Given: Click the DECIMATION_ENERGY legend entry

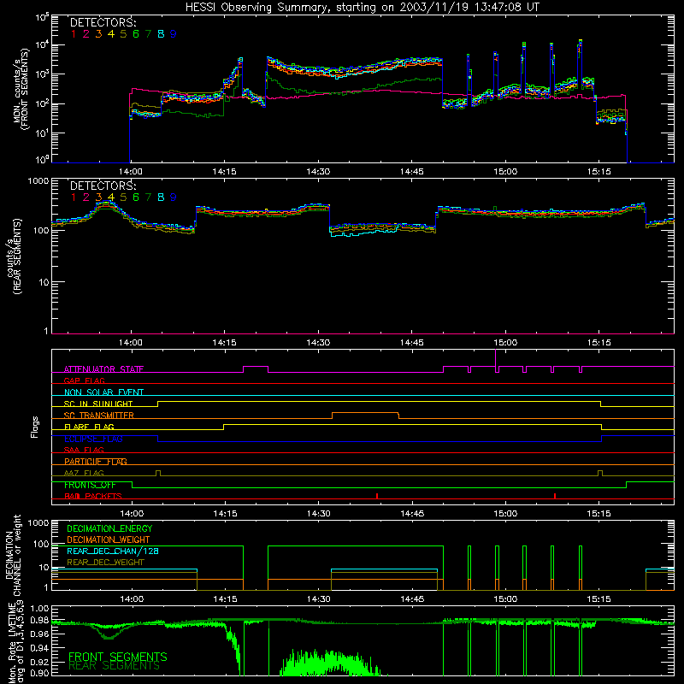Looking at the screenshot, I should coord(109,528).
